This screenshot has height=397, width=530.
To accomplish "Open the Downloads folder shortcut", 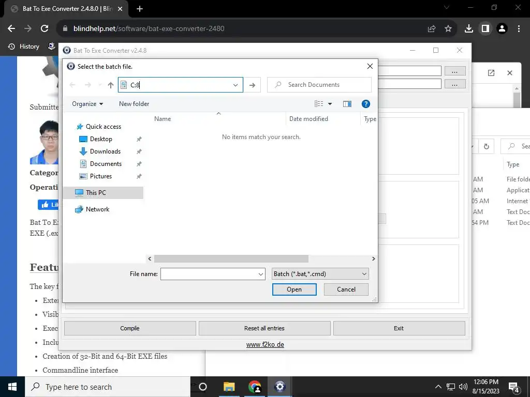I will coord(105,151).
